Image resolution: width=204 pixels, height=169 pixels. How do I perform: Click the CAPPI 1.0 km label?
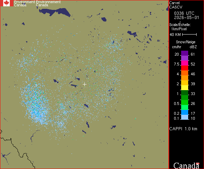(x=183, y=129)
